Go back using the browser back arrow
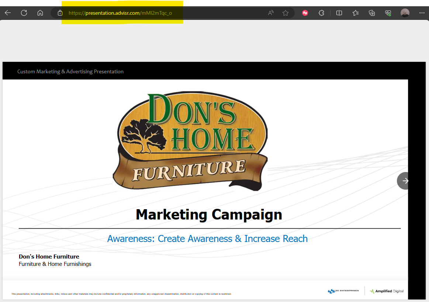Viewport: 429px width, 302px height. (x=8, y=13)
